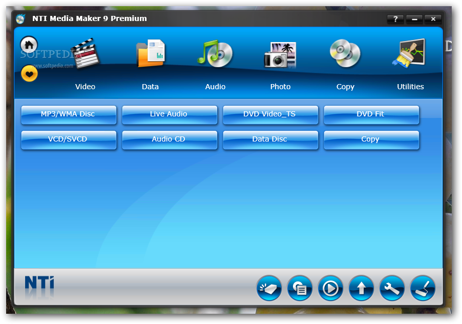This screenshot has height=324, width=462.
Task: Click the title bar disc app icon
Action: pyautogui.click(x=20, y=19)
